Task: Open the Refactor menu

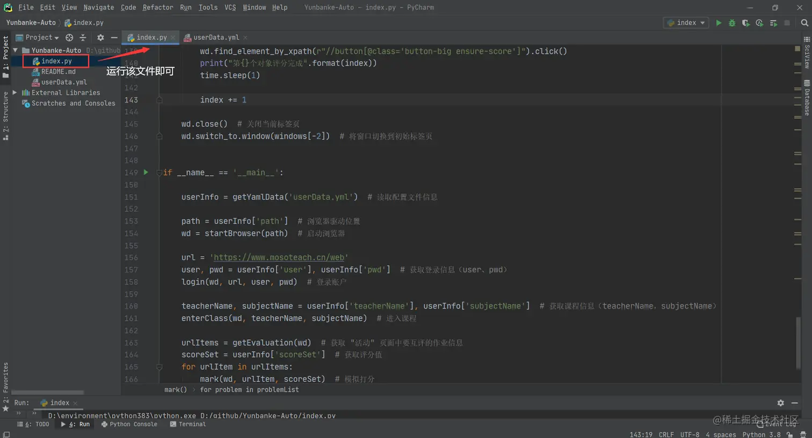Action: 158,8
